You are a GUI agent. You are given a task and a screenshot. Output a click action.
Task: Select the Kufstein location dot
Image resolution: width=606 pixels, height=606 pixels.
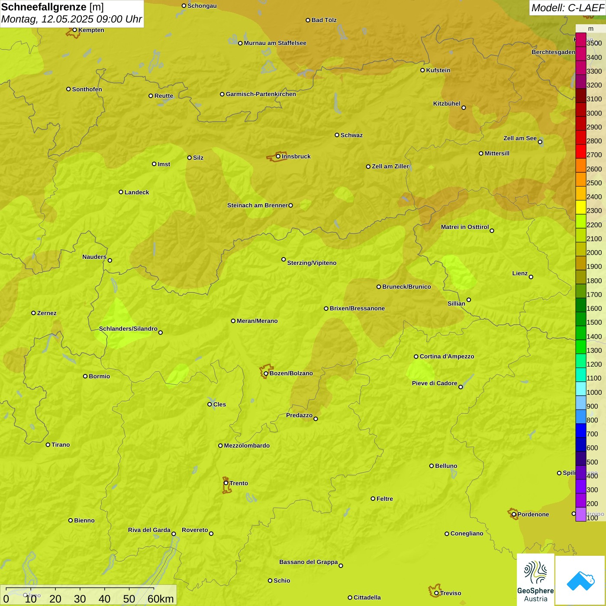click(422, 70)
